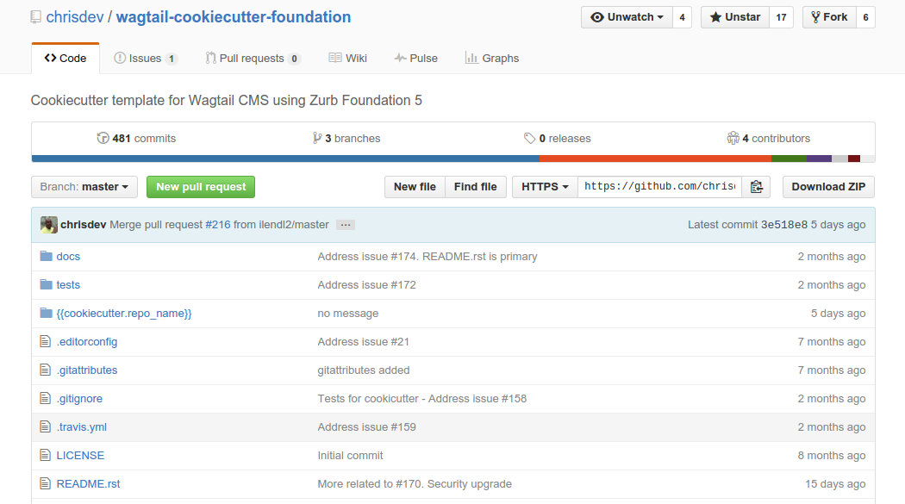Click the .gitattributes file icon
The image size is (905, 504).
tap(45, 370)
